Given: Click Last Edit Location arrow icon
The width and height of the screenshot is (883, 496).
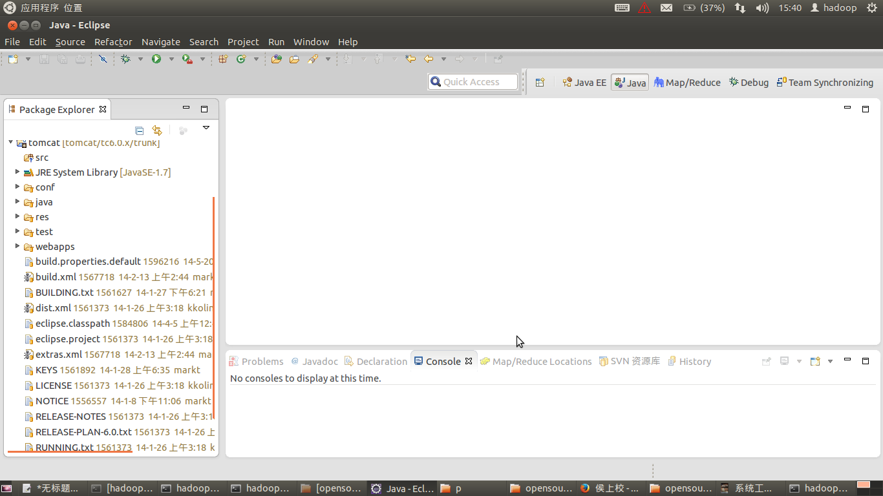Looking at the screenshot, I should coord(410,59).
